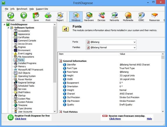The width and height of the screenshot is (167, 127).
Task: Open Memory module in the tree
Action: pyautogui.click(x=22, y=66)
